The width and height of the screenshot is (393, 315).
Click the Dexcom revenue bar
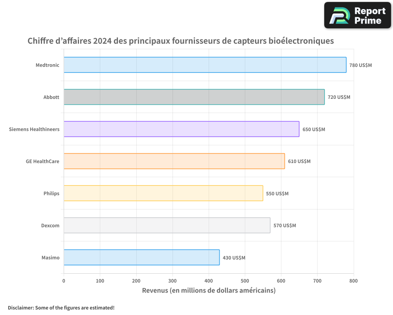[x=167, y=225]
